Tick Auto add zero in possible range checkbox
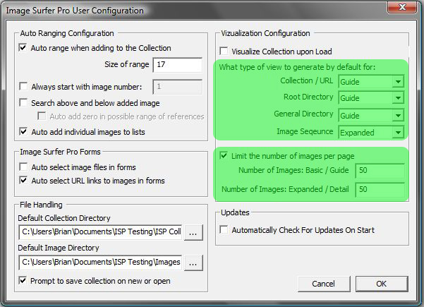Viewport: 424px width, 307px height. tap(42, 116)
